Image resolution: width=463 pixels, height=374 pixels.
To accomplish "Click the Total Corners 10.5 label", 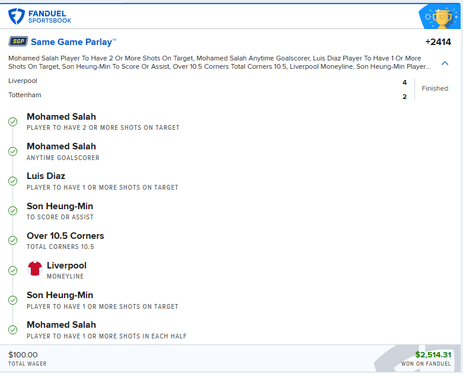I will 60,247.
